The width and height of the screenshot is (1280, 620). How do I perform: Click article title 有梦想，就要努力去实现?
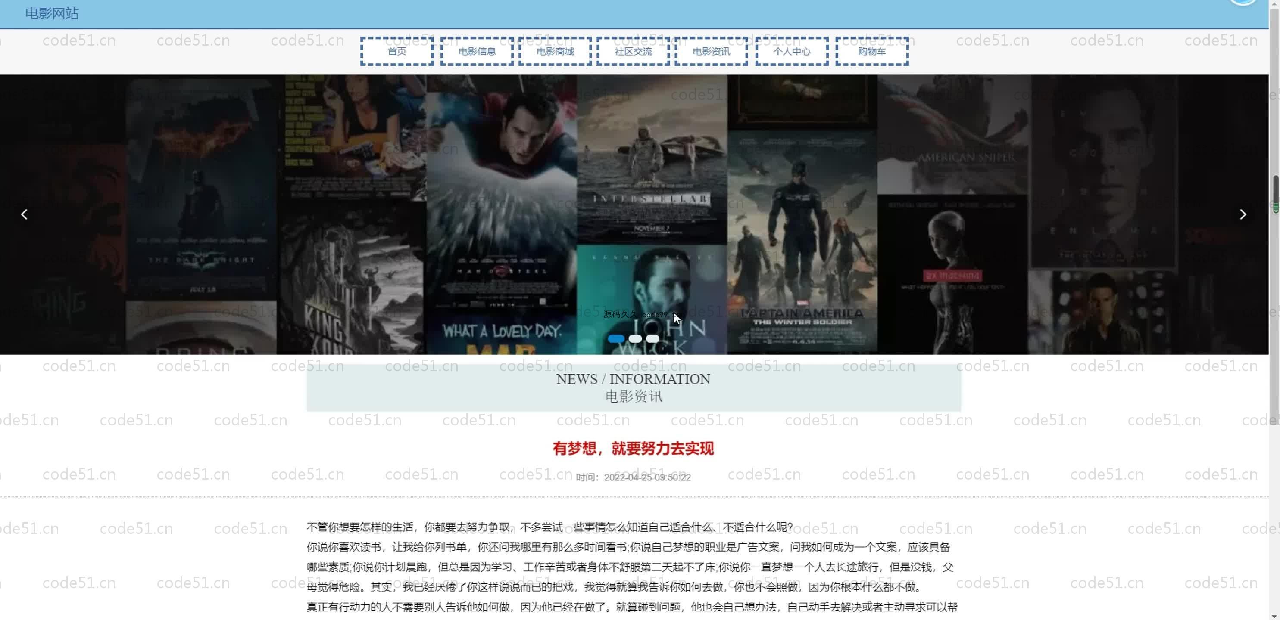[633, 449]
